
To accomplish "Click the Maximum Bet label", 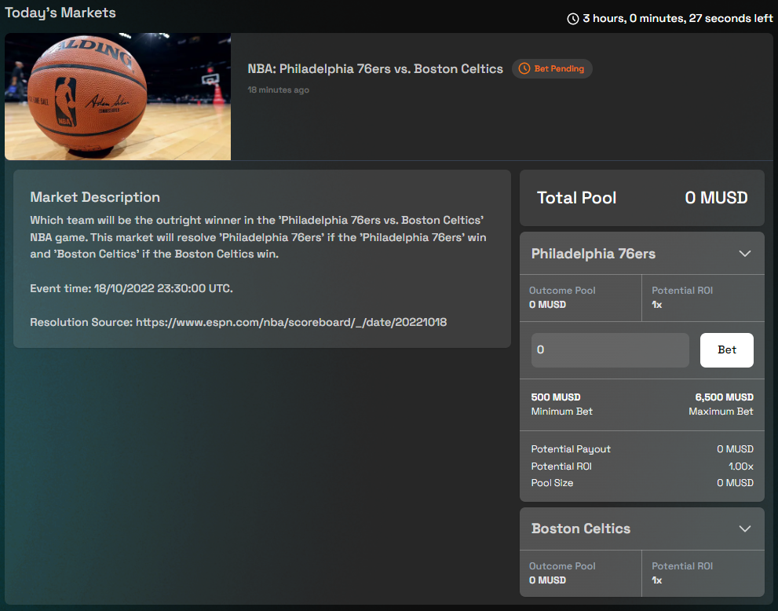I will [721, 412].
